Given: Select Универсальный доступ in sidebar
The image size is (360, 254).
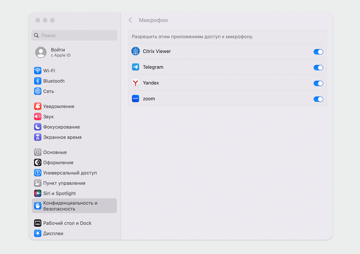Looking at the screenshot, I should click(70, 173).
